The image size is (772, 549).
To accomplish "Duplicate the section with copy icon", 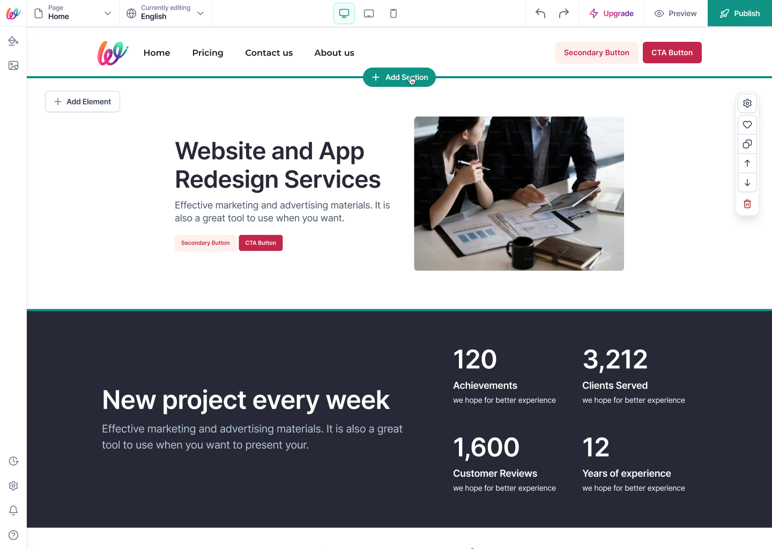I will coord(747,144).
